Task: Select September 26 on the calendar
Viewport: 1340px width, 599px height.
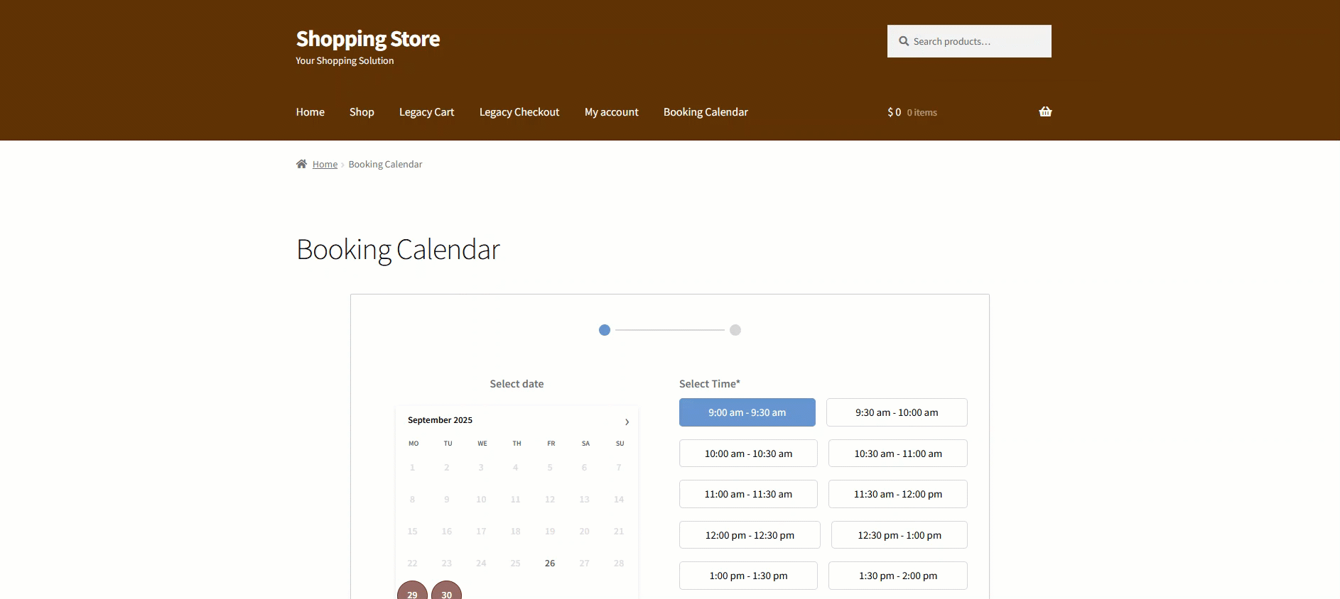Action: click(550, 563)
